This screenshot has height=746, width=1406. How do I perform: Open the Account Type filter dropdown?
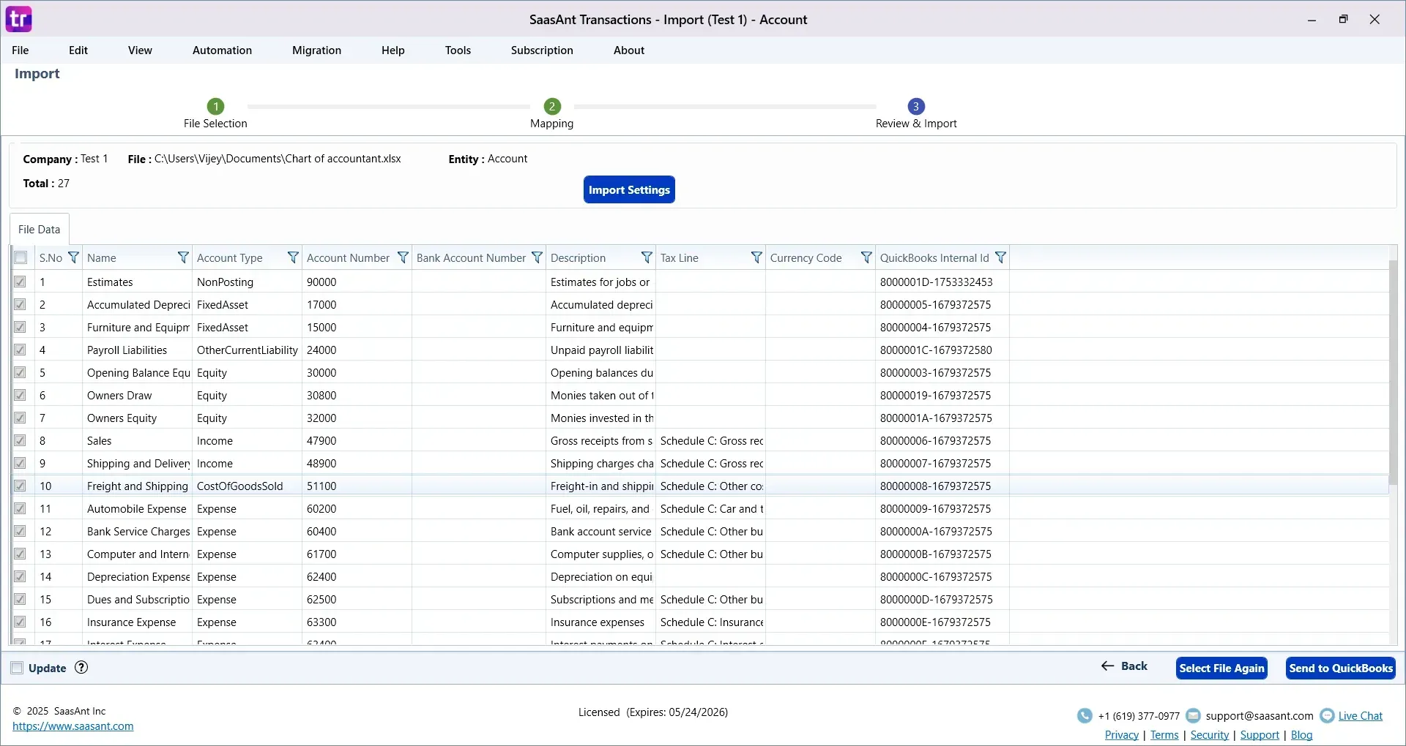(294, 257)
